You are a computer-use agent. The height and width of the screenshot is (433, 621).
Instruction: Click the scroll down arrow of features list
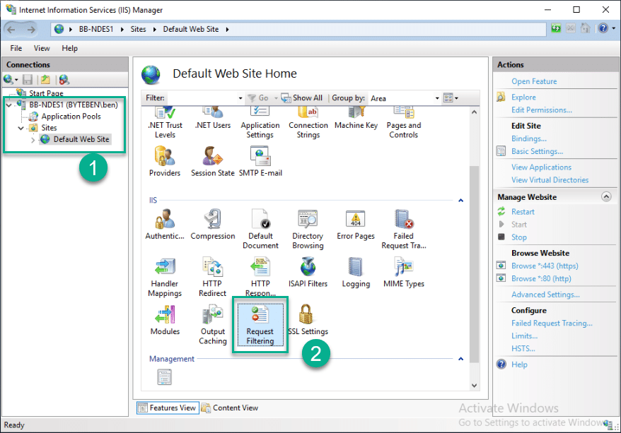pos(474,386)
